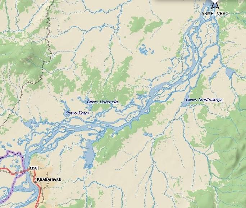The image size is (246, 208).
Task: Click the white popup tail above ship marker
Action: coord(215,1)
